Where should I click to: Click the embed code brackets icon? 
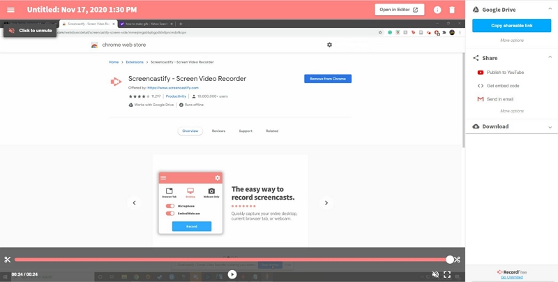coord(481,86)
